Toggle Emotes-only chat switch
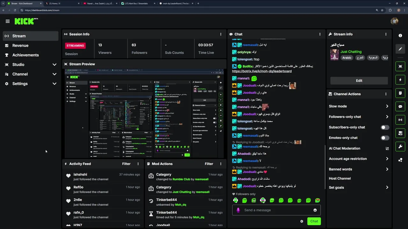Viewport: 408px width, 229px height. tap(385, 138)
